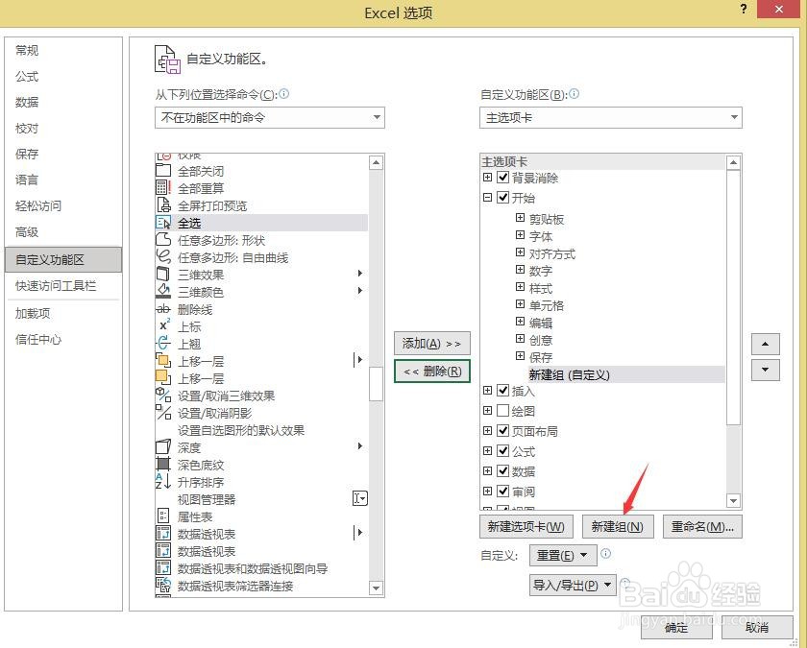Select the 全部关闭 command icon
This screenshot has height=648, width=807.
163,171
